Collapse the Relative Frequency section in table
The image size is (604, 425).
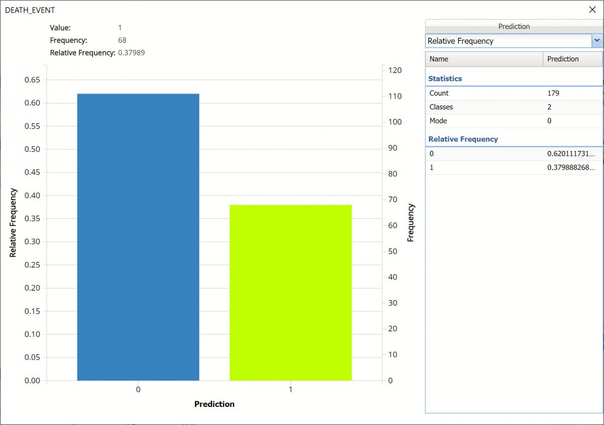tap(463, 139)
